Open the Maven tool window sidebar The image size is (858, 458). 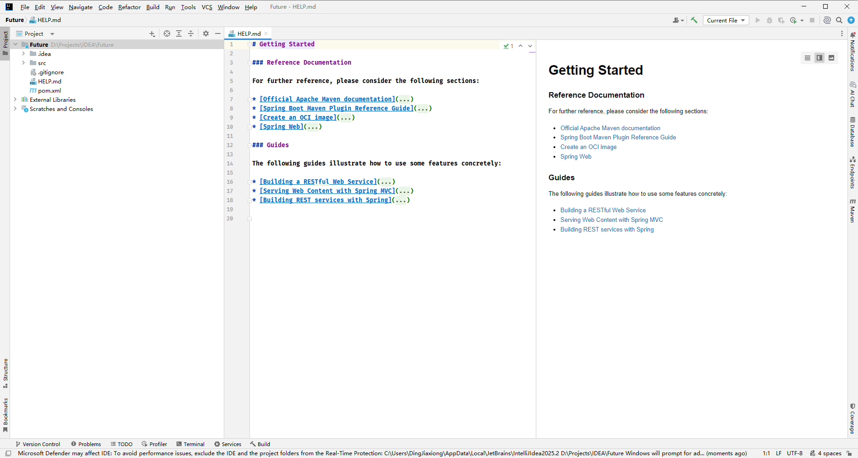pos(852,210)
